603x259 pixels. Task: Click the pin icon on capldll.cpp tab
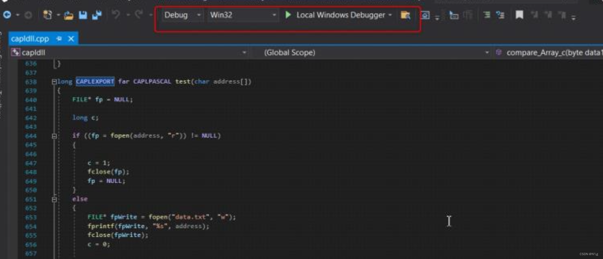click(x=59, y=39)
